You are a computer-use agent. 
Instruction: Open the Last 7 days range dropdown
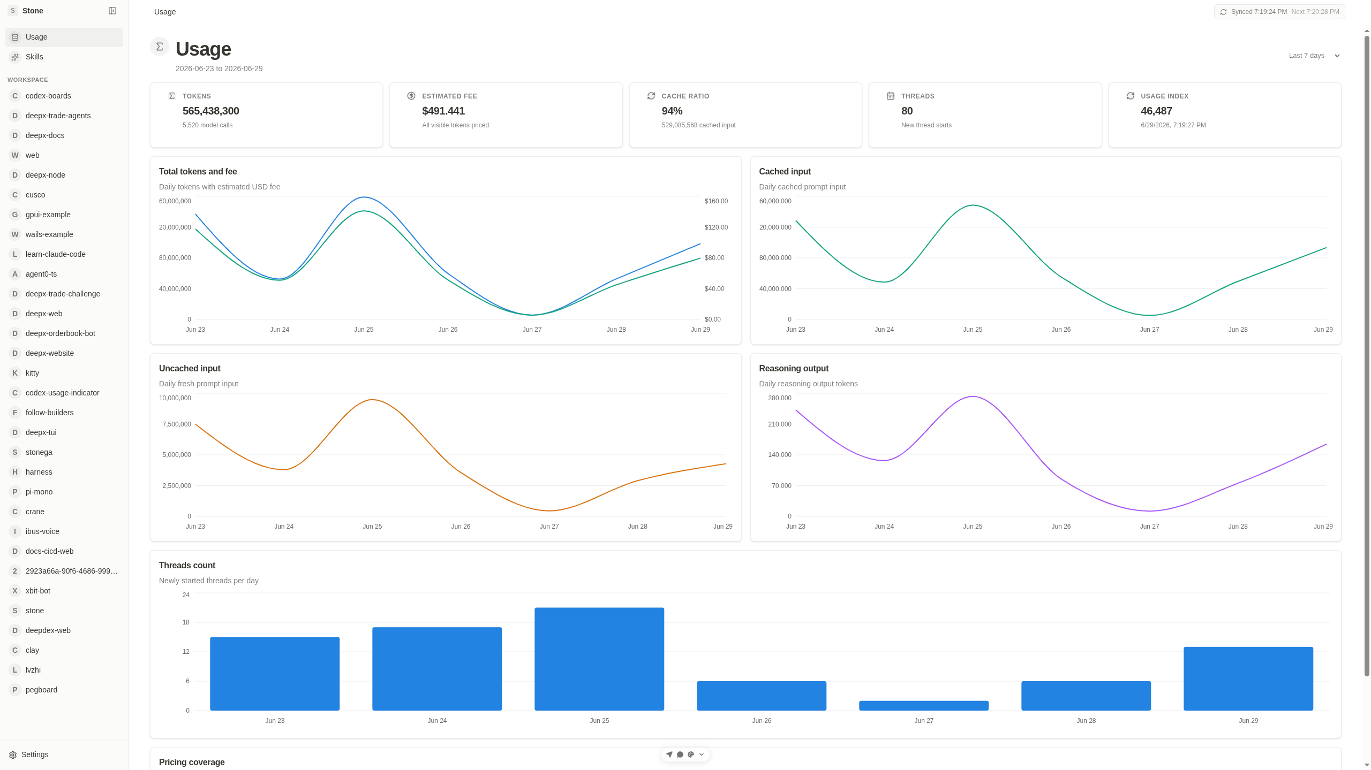[1314, 56]
